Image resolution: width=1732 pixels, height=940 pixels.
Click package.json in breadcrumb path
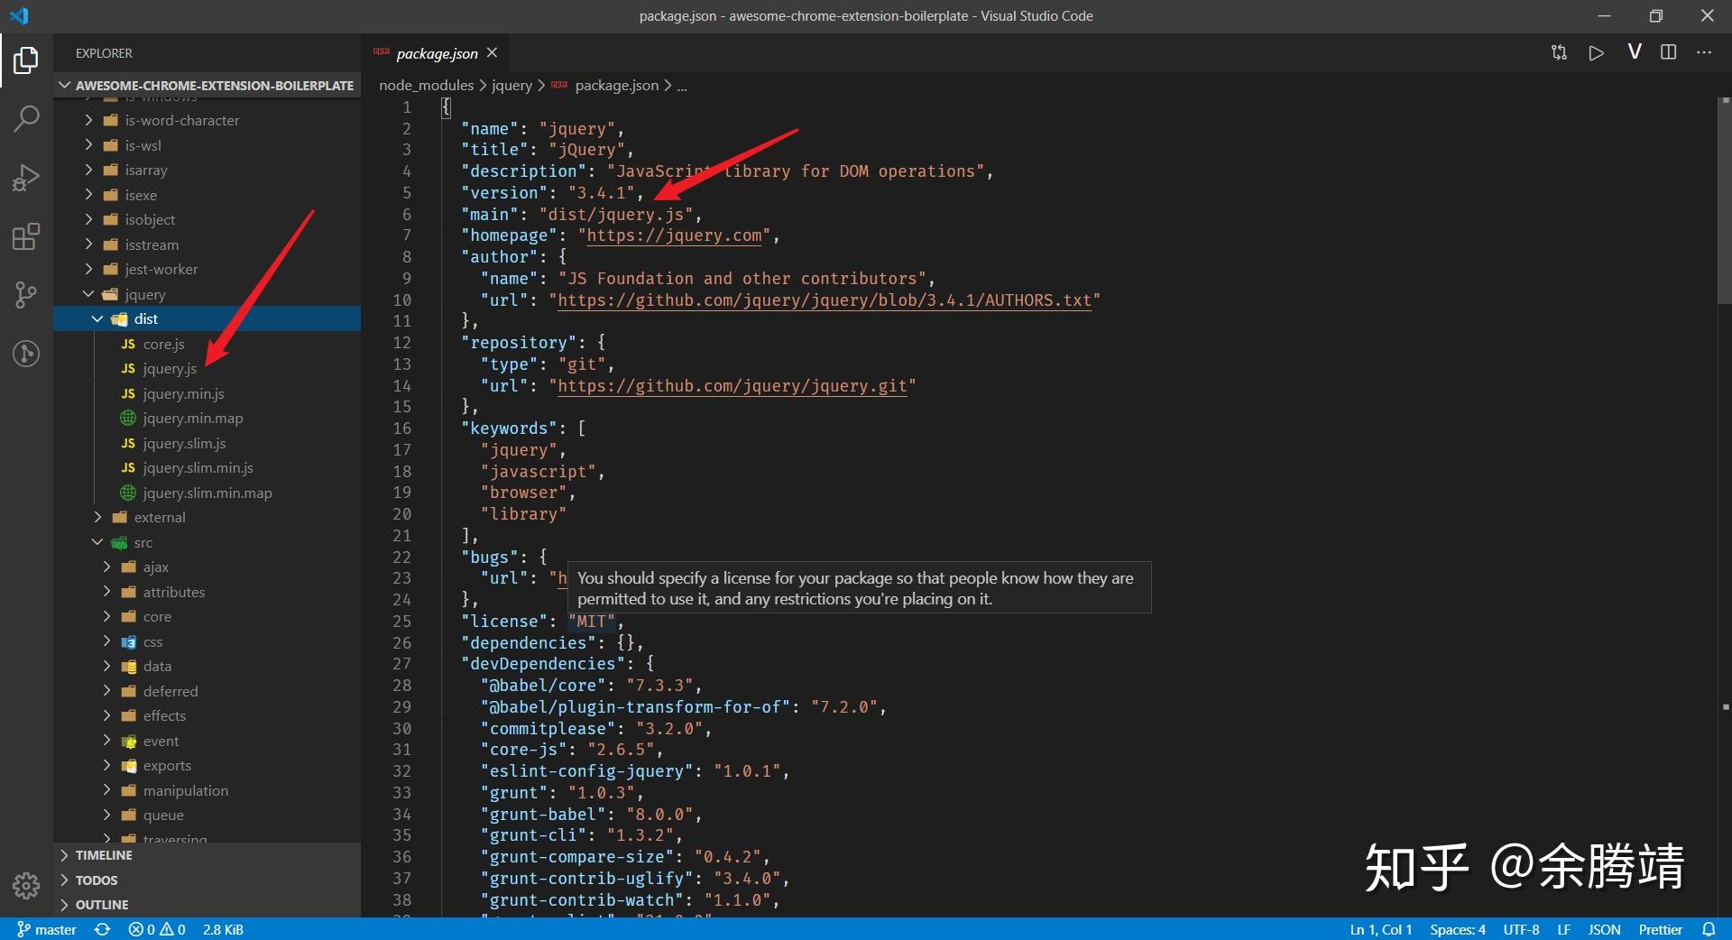(x=616, y=86)
